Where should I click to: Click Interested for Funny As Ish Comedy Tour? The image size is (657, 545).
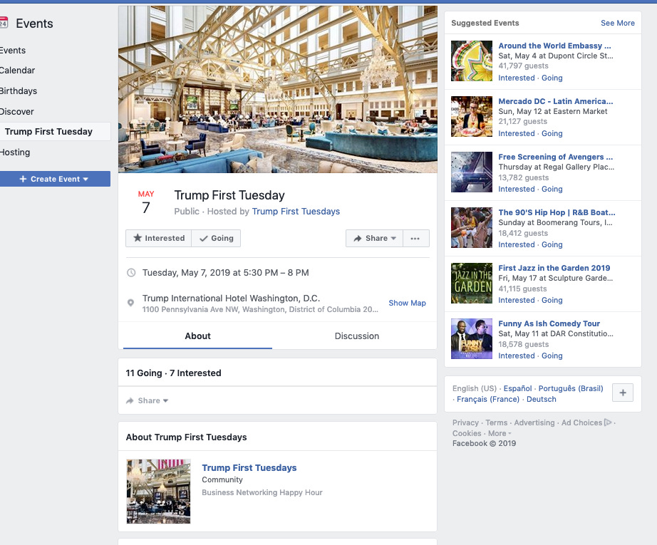click(x=516, y=355)
